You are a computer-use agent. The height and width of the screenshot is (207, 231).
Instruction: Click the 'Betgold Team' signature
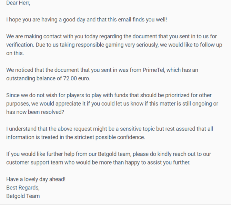coord(23,196)
